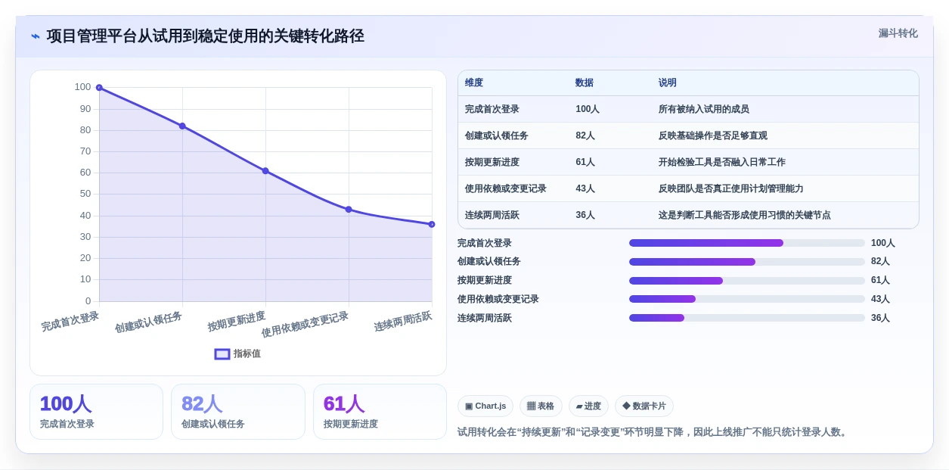Click the lightning icon beside the title
Viewport: 949px width, 470px height.
coord(36,36)
